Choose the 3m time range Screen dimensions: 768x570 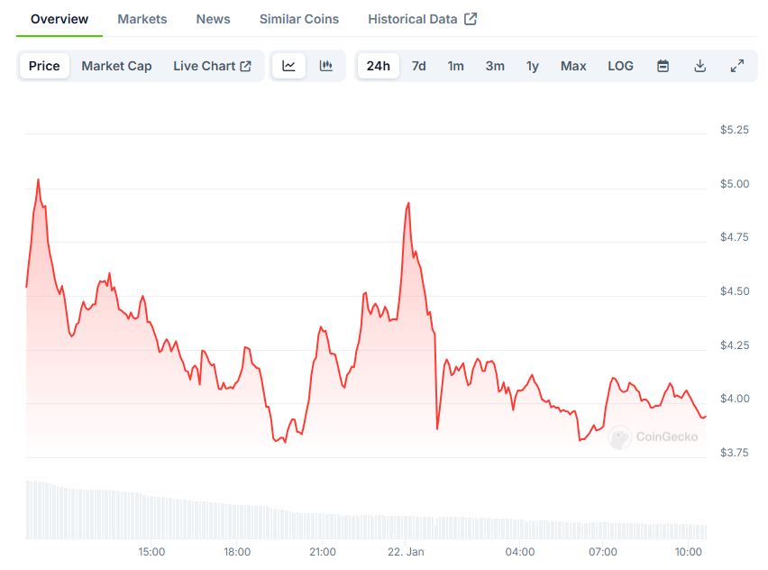(x=495, y=66)
